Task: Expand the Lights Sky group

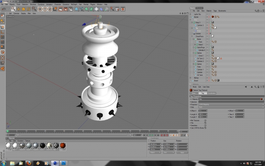Action: (191, 14)
